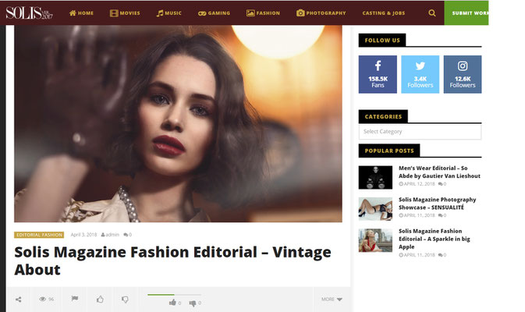This screenshot has height=312, width=525.
Task: Open the Sparkle in big Apple thumbnail
Action: point(375,240)
